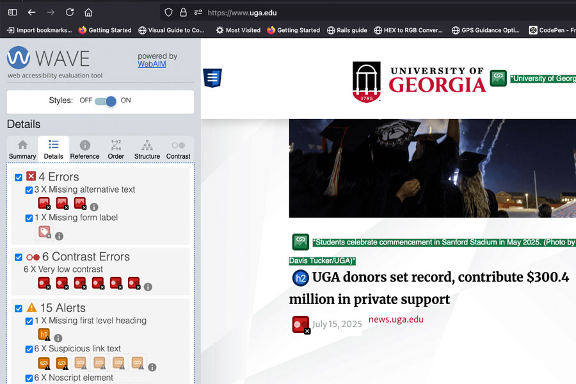Viewport: 576px width, 384px height.
Task: Switch to the Summary tab
Action: coord(22,150)
